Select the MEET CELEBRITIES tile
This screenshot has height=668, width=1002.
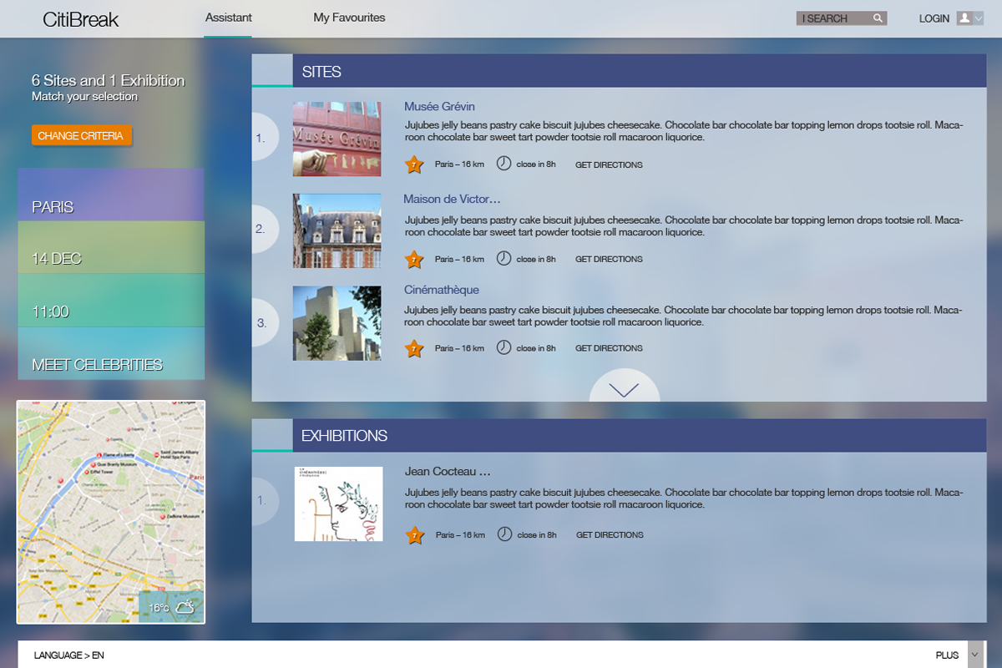point(111,353)
